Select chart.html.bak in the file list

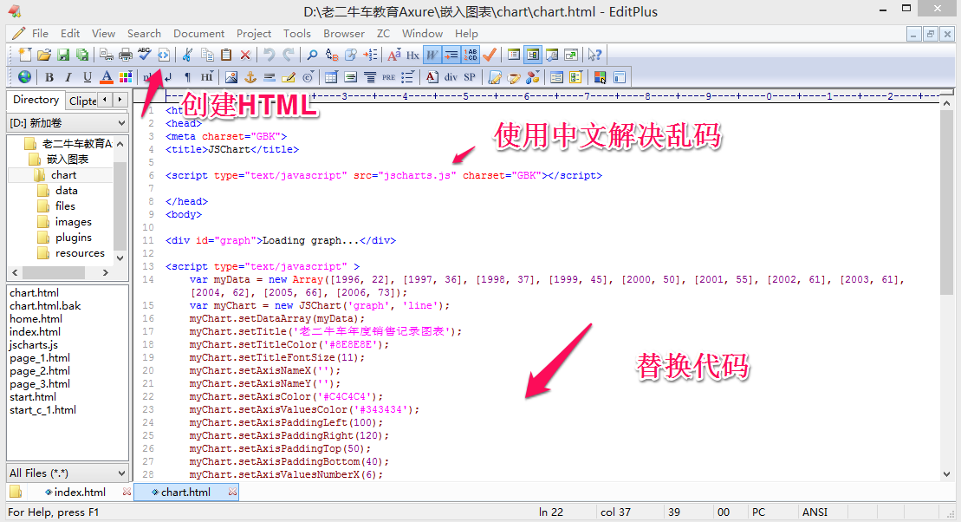45,305
